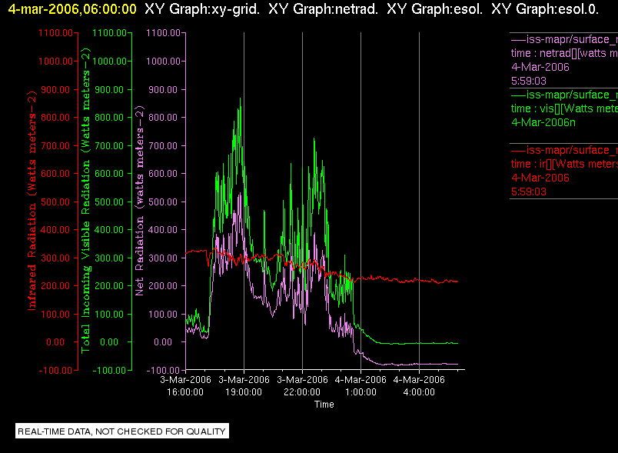Click the 'XY Graph:xy-grid.' title text
Viewport: 618px width, 453px height.
[202, 9]
